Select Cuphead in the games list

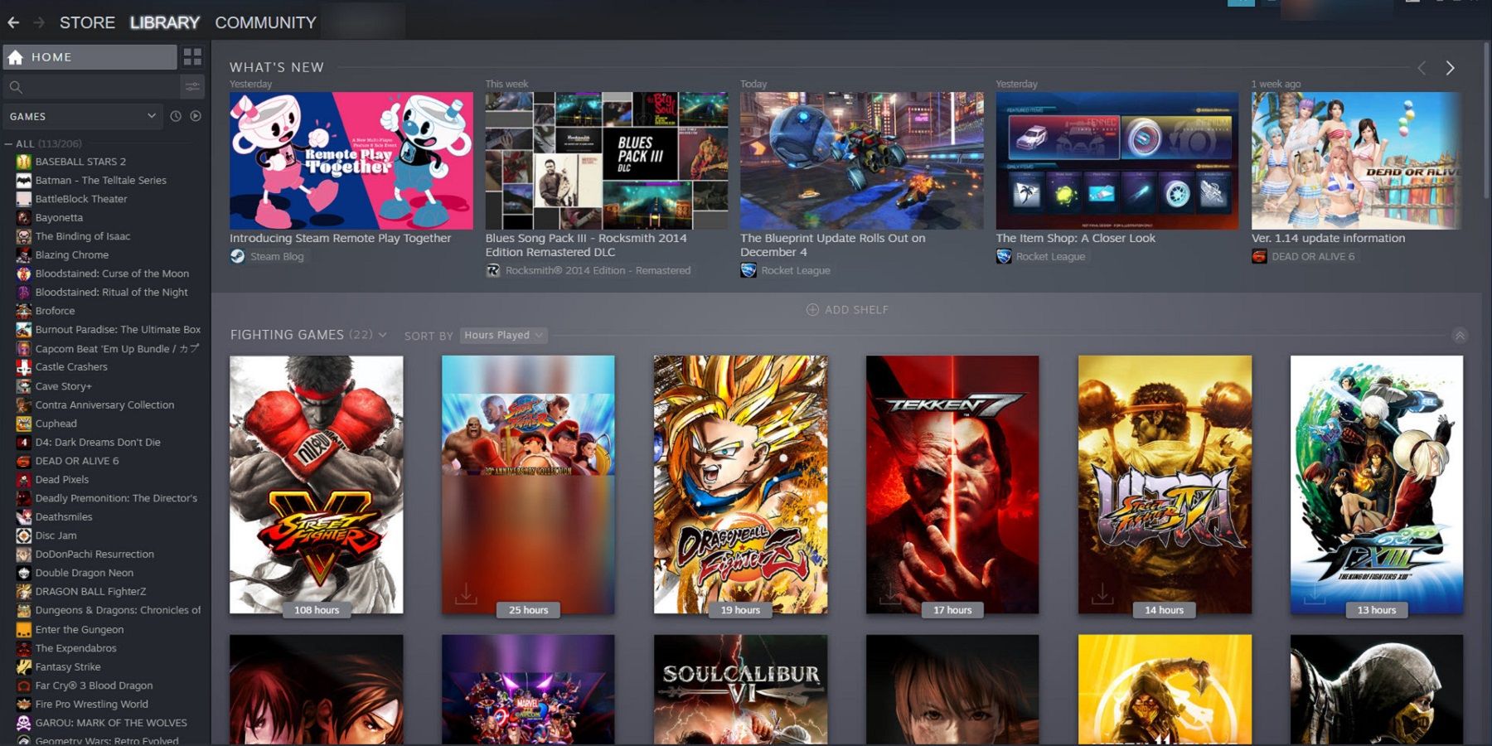click(x=56, y=424)
